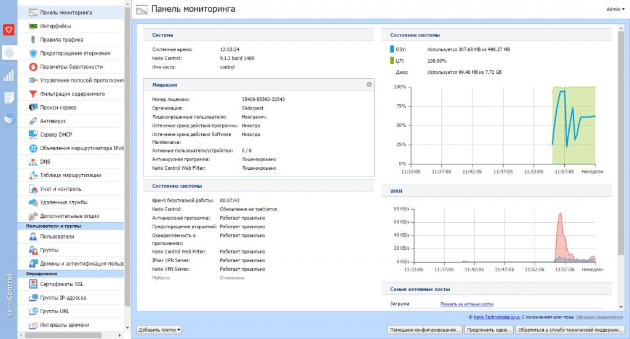Click the Таблица маршрутизации icon
This screenshot has height=339, width=630.
pos(33,175)
